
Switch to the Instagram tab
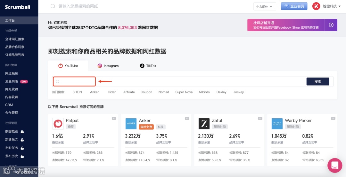(108, 66)
